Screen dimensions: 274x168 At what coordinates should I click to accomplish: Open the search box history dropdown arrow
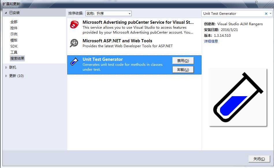(270, 14)
